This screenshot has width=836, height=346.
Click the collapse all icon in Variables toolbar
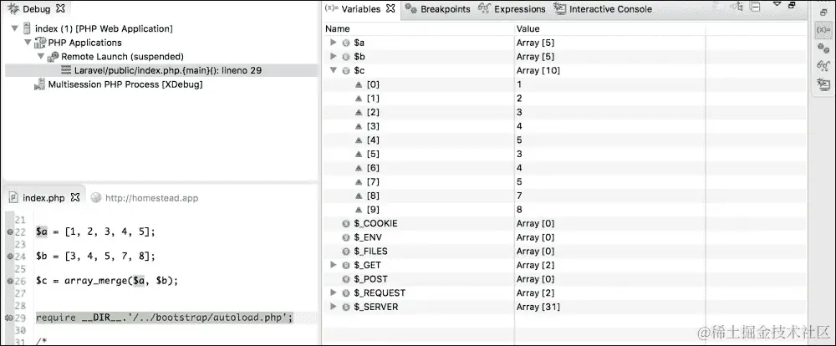click(755, 7)
